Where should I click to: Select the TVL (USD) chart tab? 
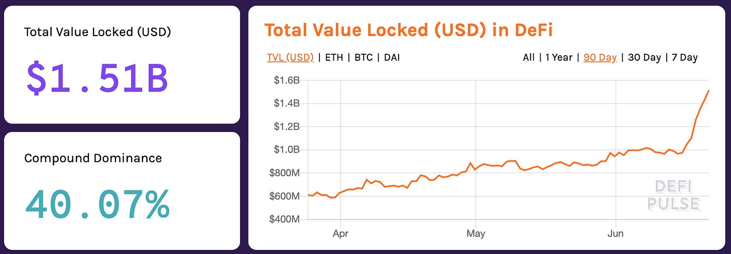(290, 57)
